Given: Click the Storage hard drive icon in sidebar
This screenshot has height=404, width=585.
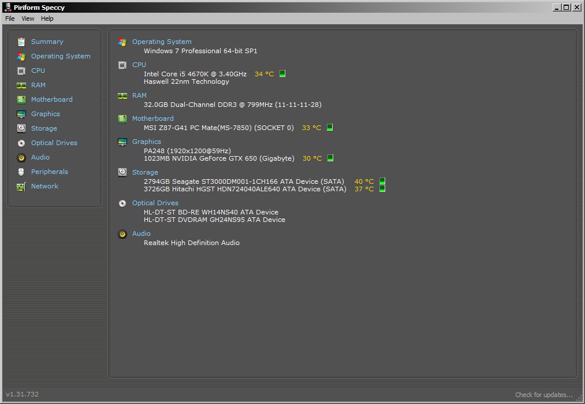Looking at the screenshot, I should pyautogui.click(x=21, y=128).
